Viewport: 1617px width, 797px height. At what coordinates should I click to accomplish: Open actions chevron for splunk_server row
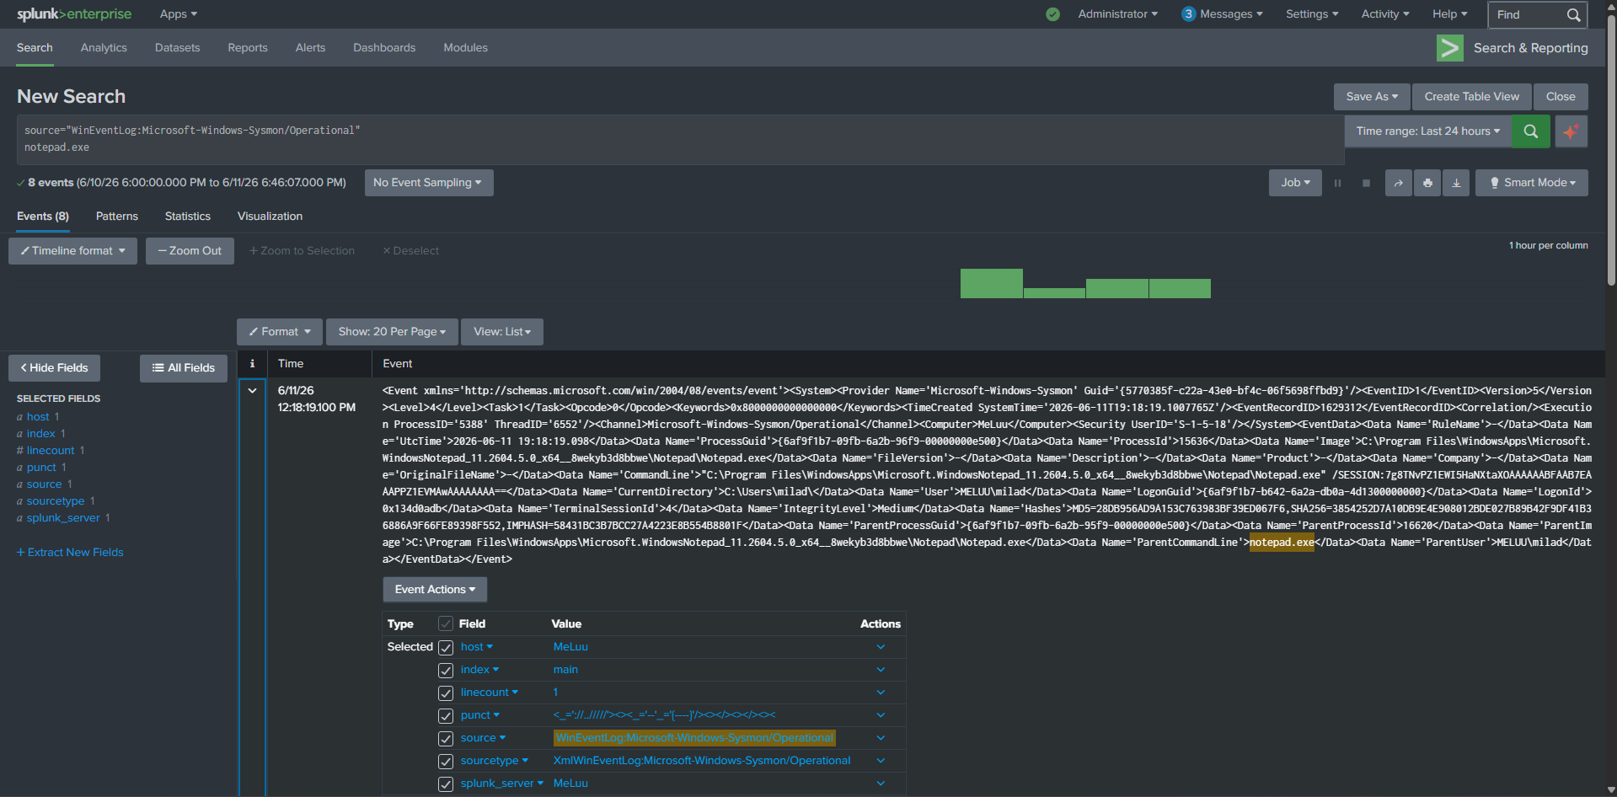coord(881,784)
